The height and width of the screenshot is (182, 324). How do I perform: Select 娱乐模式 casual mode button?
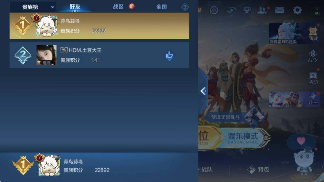point(243,138)
